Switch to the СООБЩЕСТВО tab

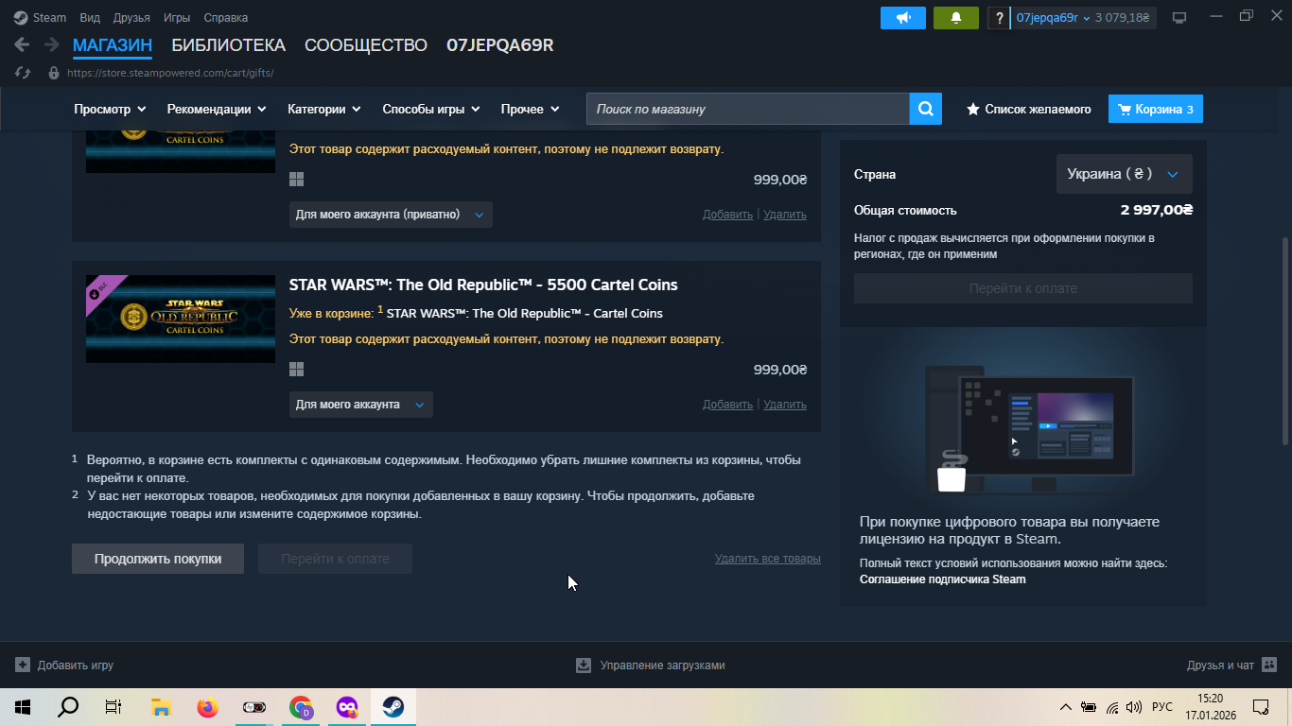tap(366, 45)
